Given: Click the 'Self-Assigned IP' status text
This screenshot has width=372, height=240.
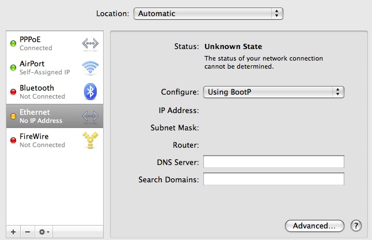Looking at the screenshot, I should (x=44, y=72).
